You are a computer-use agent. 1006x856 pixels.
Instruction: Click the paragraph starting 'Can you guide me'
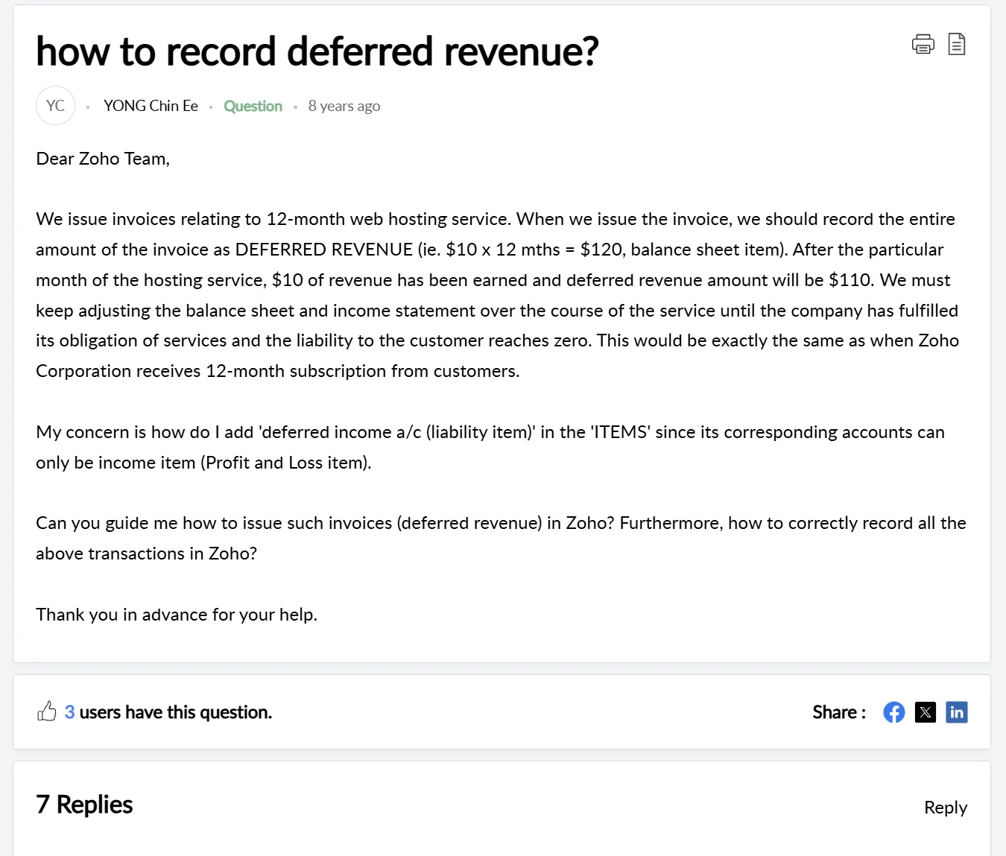(x=500, y=538)
